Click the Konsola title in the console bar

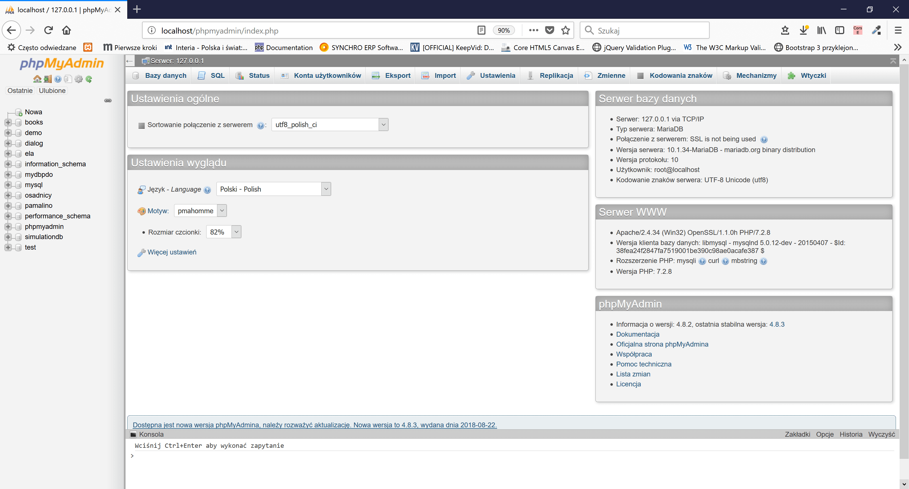pos(151,434)
